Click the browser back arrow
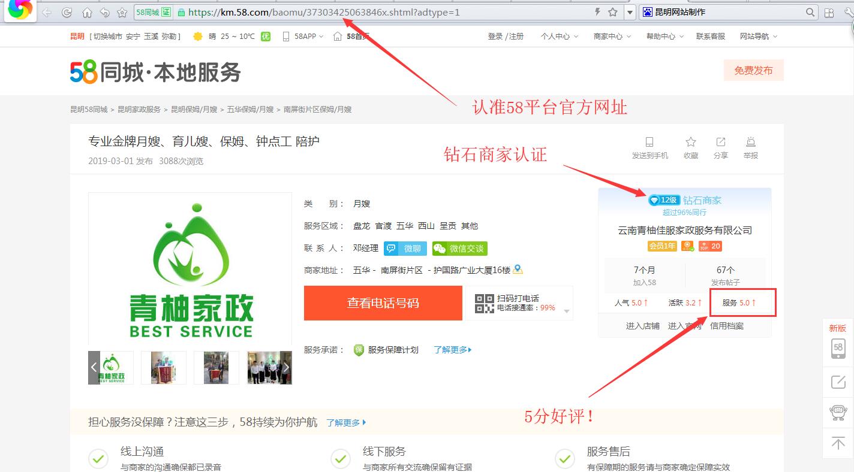This screenshot has height=472, width=854. 46,12
